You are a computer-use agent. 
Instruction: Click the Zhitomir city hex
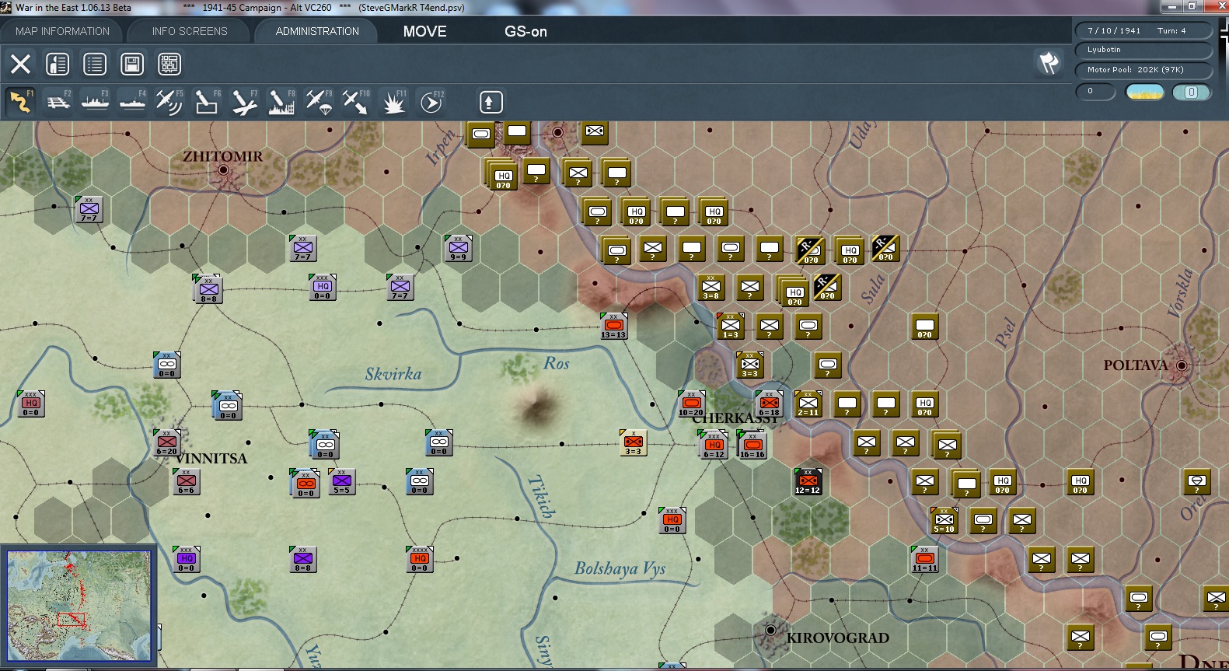(x=224, y=169)
